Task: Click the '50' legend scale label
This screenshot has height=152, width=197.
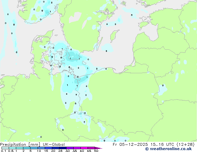Action: 96,151
